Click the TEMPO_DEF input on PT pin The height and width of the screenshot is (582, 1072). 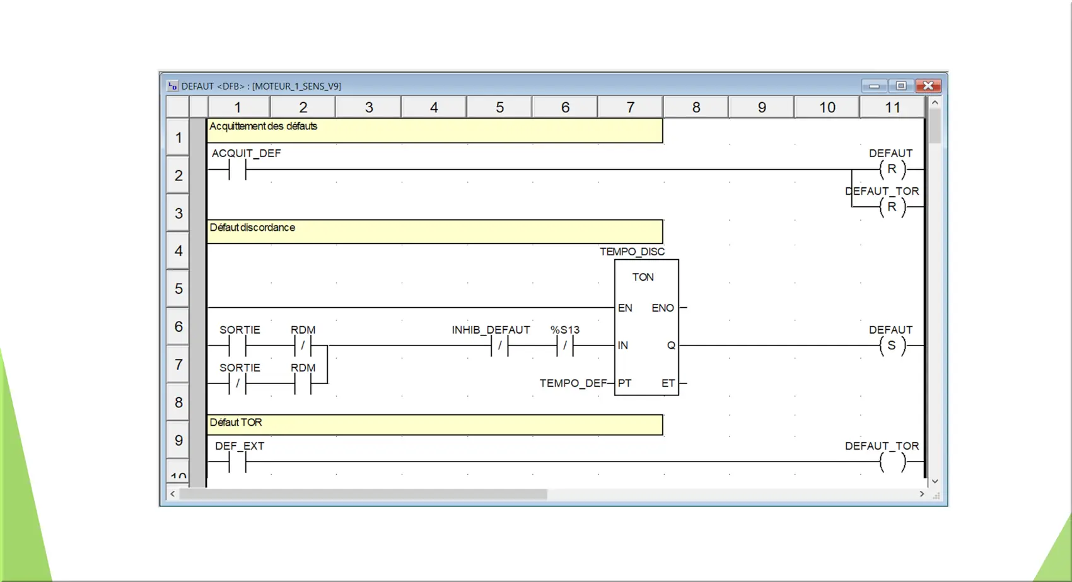573,383
